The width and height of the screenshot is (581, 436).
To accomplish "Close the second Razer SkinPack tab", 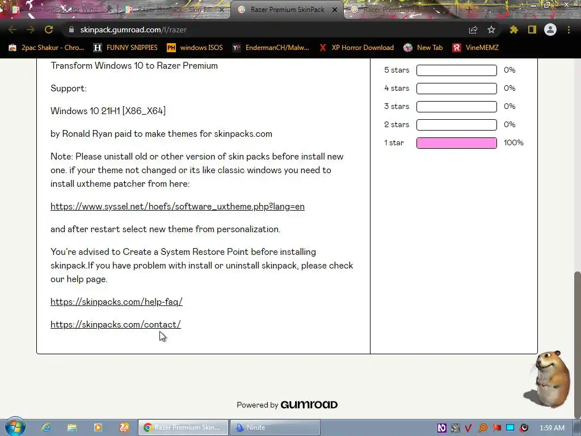I will coord(222,10).
